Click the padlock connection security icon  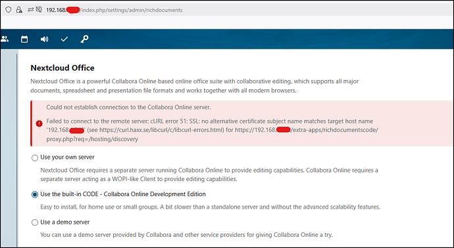[19, 10]
